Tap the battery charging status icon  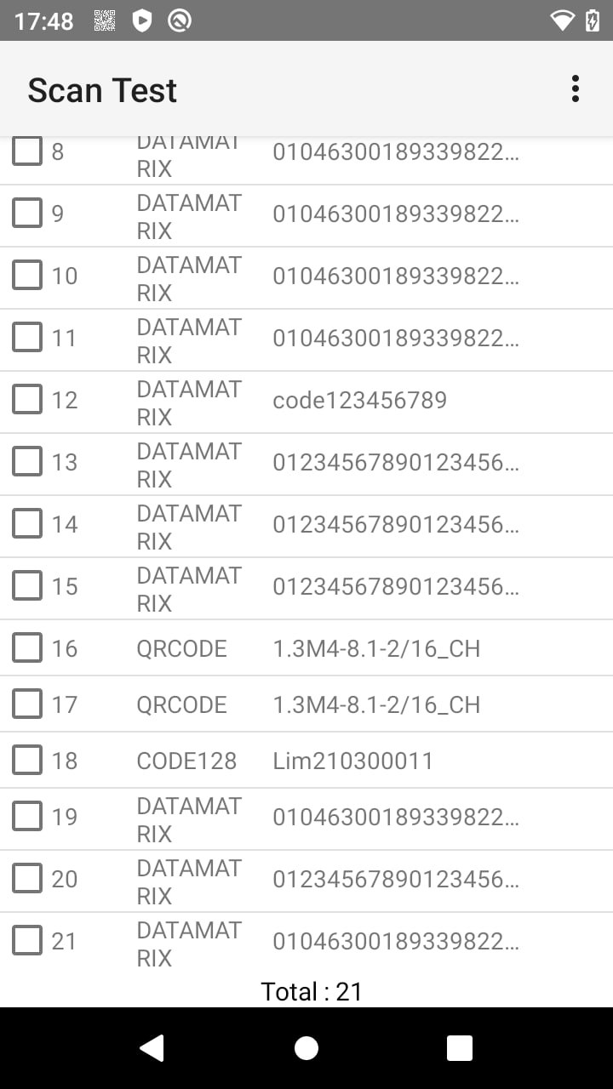[x=593, y=21]
